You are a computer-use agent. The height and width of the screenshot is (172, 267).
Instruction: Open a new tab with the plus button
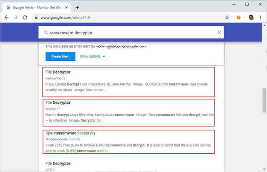[x=77, y=7]
